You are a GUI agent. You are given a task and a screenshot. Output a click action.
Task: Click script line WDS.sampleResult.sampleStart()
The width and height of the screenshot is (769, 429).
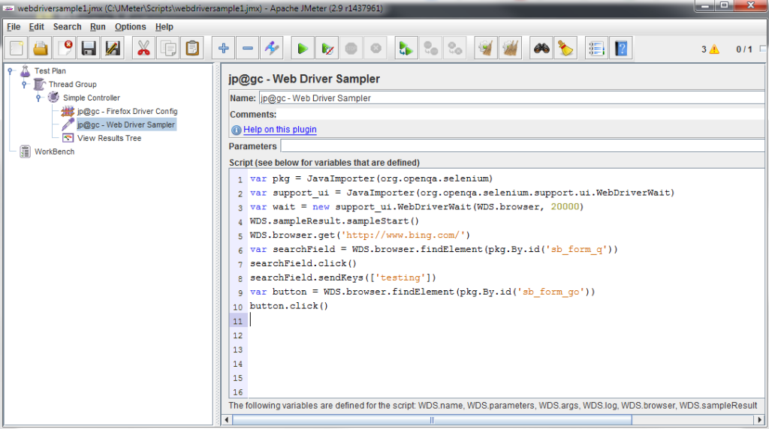334,220
